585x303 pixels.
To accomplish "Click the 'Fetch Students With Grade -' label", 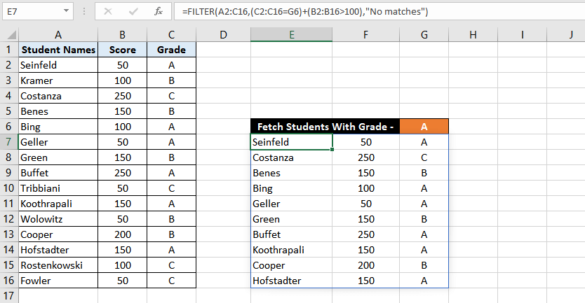I will point(325,127).
